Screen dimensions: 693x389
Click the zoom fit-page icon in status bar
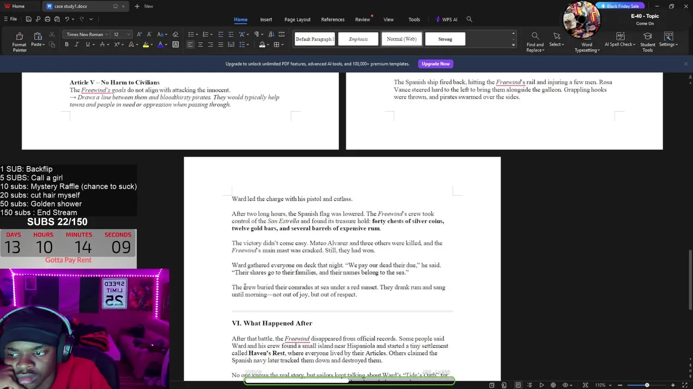tap(585, 385)
